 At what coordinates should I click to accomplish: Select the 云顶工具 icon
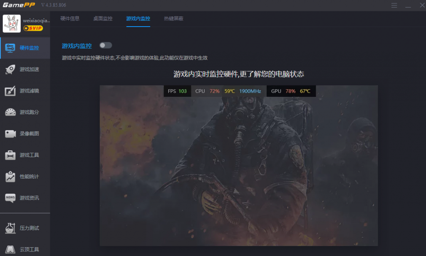(x=10, y=249)
